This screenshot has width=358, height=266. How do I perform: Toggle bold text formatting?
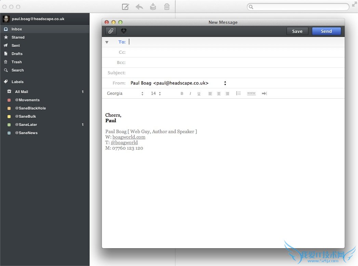tap(182, 93)
